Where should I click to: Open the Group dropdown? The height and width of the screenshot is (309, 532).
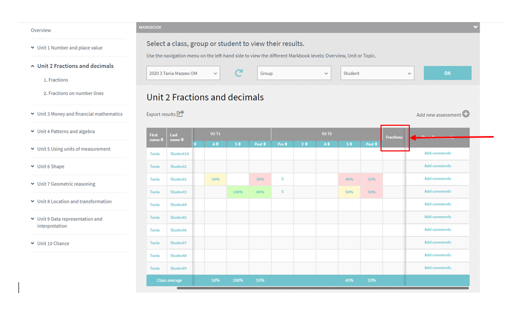tap(294, 73)
